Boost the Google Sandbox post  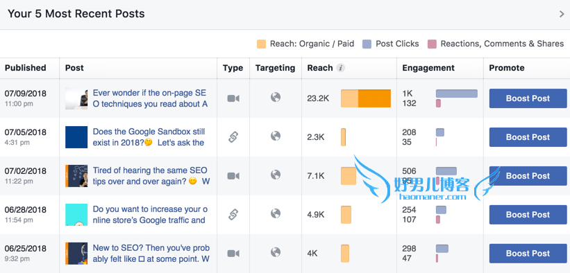(x=528, y=137)
